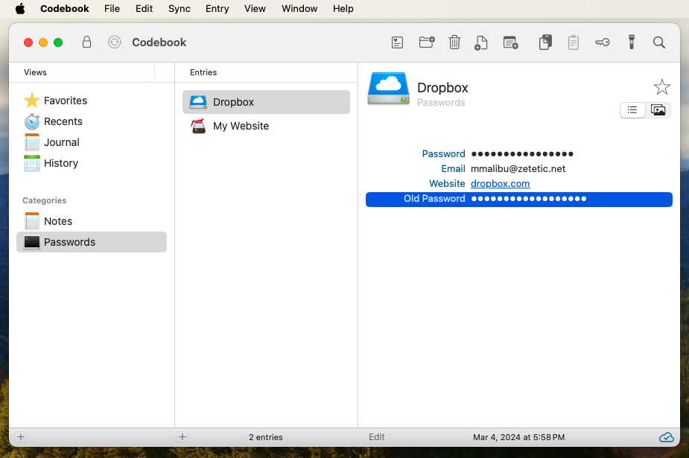Click the Passwords subtitle under the Dropbox title
Image resolution: width=689 pixels, height=458 pixels.
[x=441, y=103]
